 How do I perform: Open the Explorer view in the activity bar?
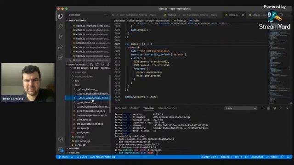[x=60, y=16]
